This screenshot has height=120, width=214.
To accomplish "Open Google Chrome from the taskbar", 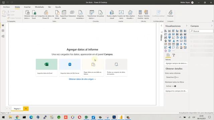I will coord(17,117).
